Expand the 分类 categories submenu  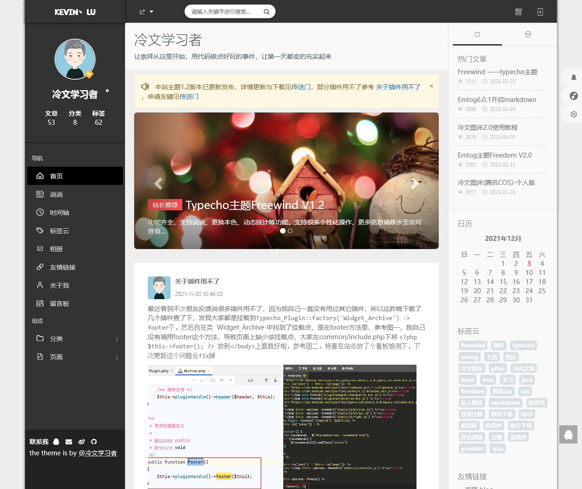click(75, 339)
